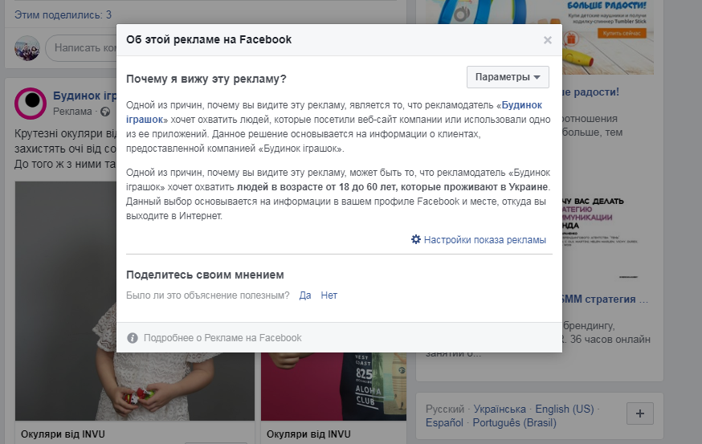Open the brand strategy sidebar ad image

[607, 238]
